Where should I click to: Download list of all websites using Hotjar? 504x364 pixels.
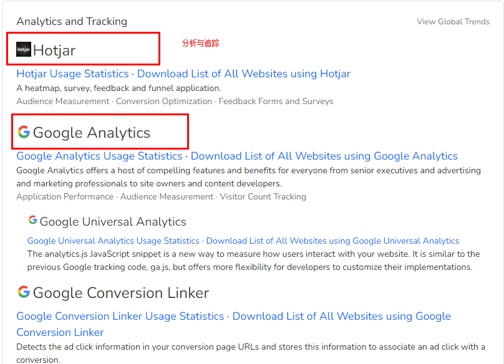click(243, 74)
